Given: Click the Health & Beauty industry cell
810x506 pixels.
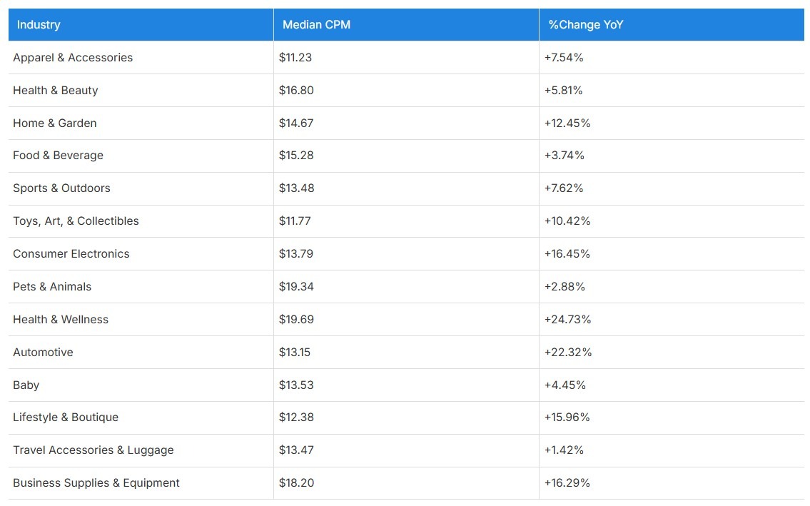Looking at the screenshot, I should click(56, 91).
